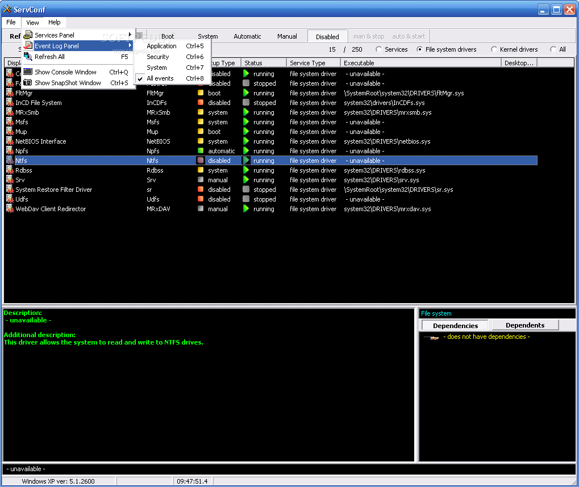Select the File system drivers radio button

click(x=419, y=49)
